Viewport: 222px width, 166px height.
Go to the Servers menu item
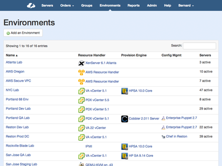pyautogui.click(x=47, y=6)
